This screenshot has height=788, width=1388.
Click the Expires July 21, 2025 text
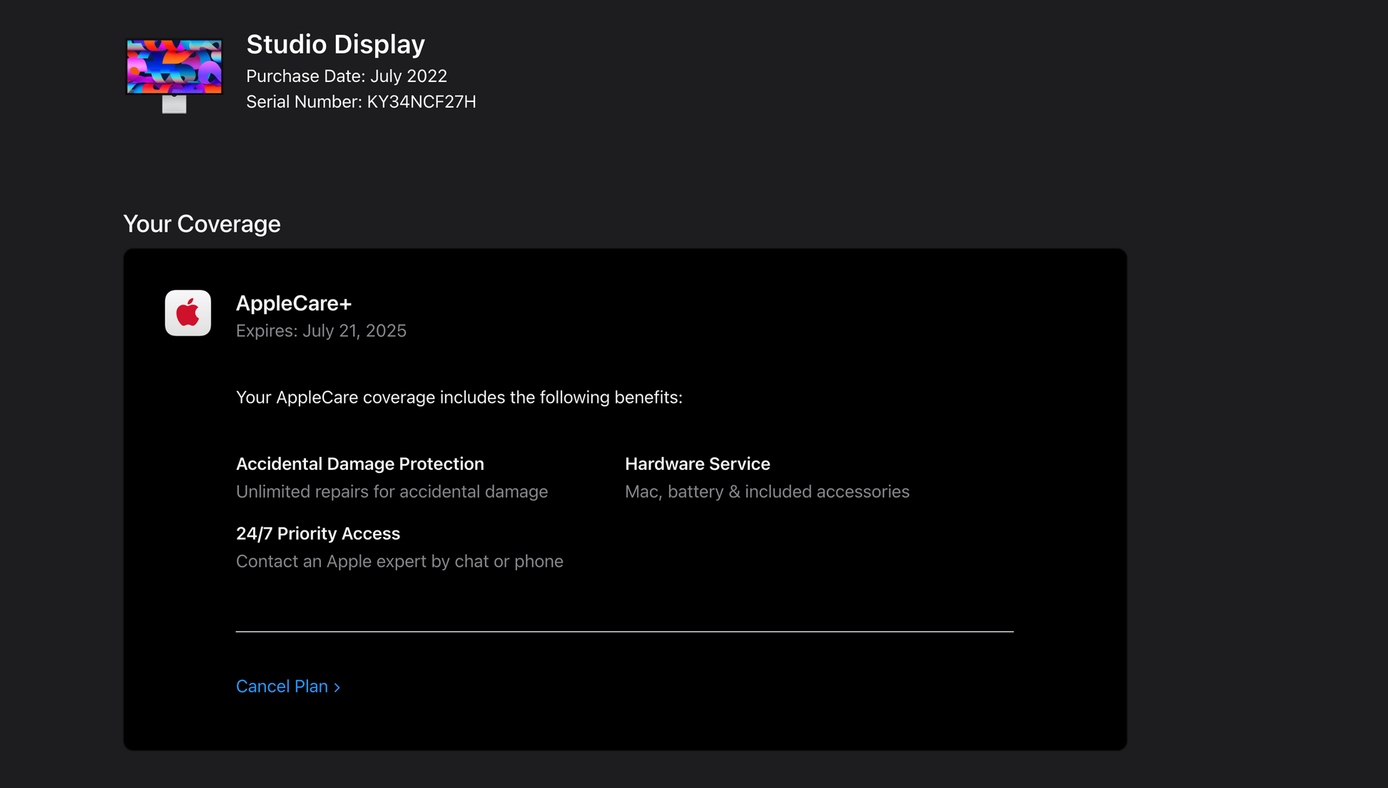(x=321, y=331)
